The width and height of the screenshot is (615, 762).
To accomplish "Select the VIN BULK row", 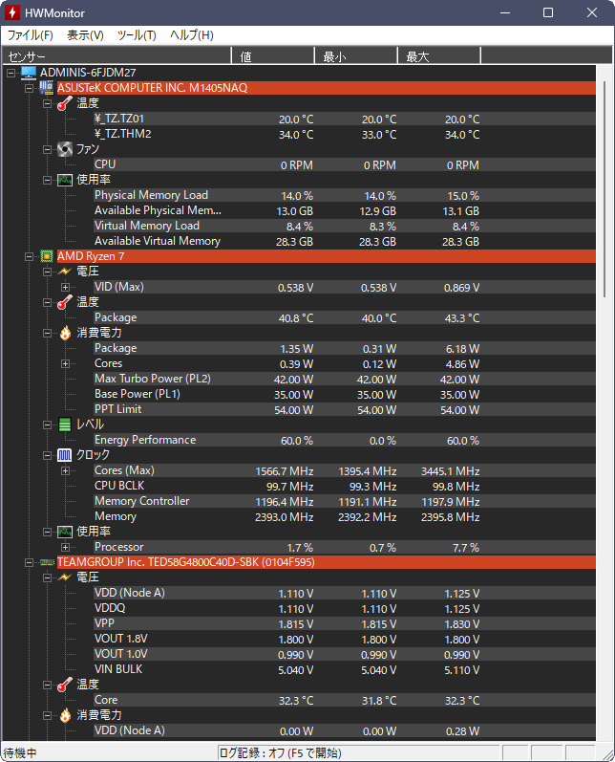I will (x=344, y=669).
